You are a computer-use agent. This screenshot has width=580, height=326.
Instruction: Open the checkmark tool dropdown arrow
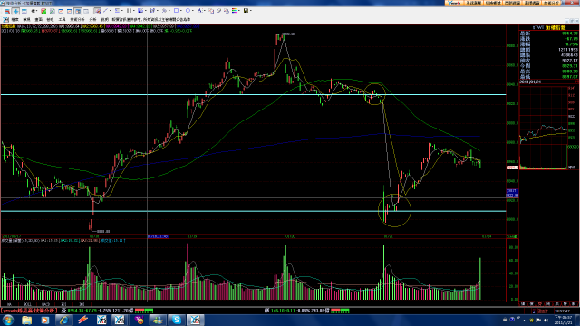[158, 11]
